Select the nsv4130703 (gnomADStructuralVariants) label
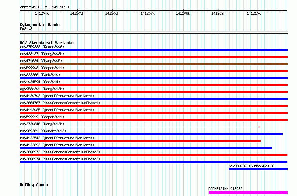Viewport: 297px width, 196px height. pos(57,96)
